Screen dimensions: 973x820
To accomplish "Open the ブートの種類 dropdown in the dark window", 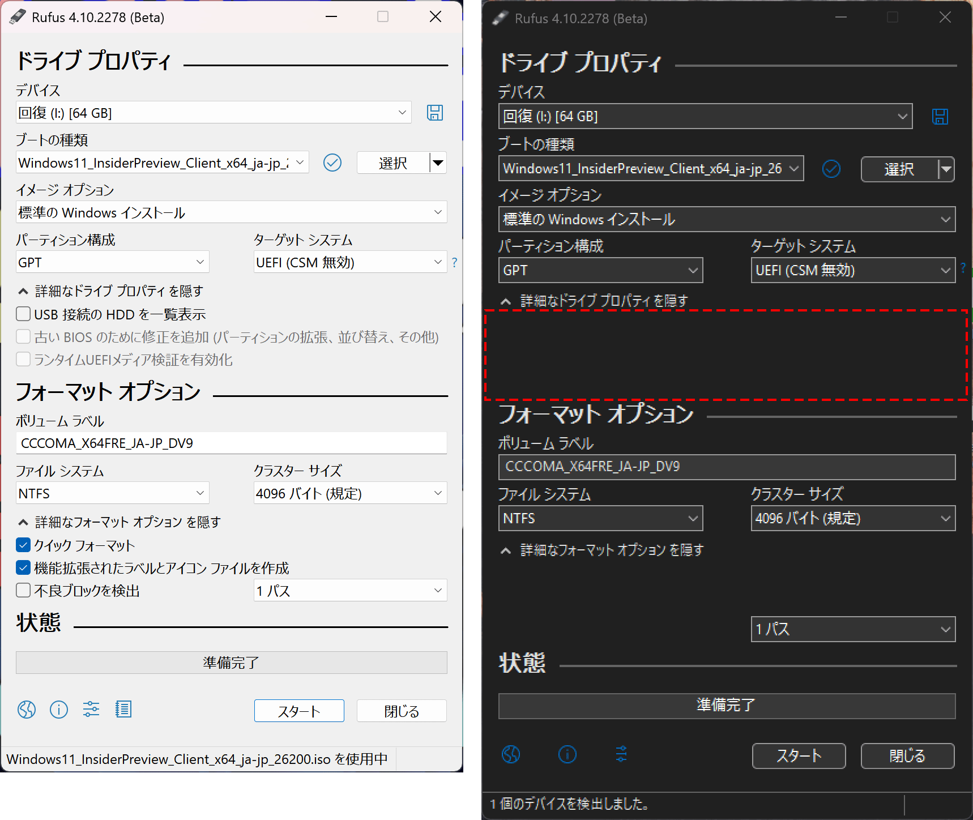I will coord(651,168).
